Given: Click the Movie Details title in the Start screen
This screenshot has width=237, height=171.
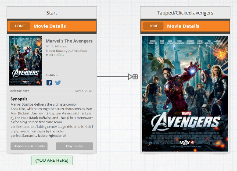Looking at the screenshot, I should [x=50, y=26].
